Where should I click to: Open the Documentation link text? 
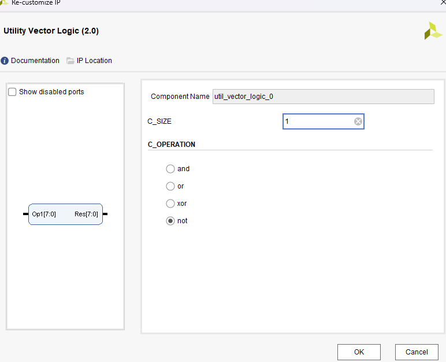(x=35, y=61)
